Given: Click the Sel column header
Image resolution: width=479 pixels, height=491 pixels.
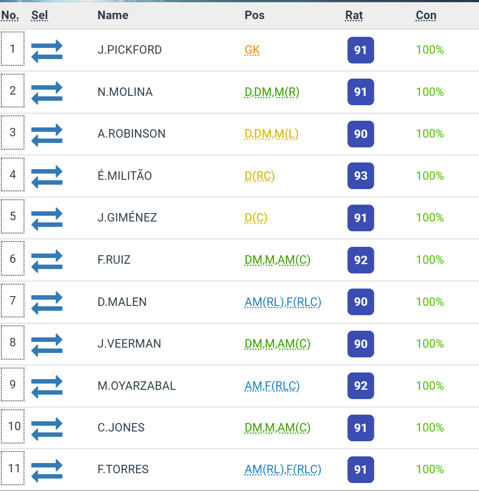Looking at the screenshot, I should pyautogui.click(x=40, y=16).
